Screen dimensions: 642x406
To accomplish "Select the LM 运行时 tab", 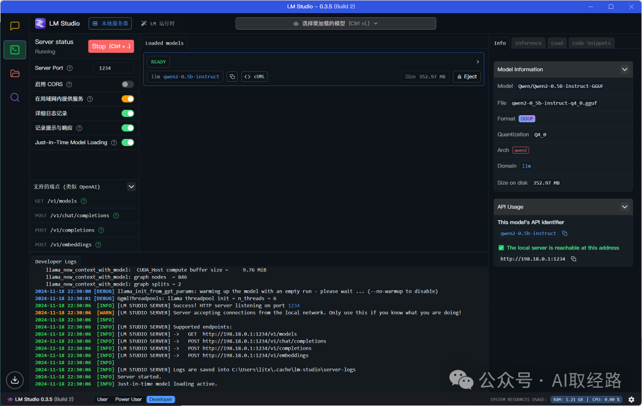I will pos(159,24).
